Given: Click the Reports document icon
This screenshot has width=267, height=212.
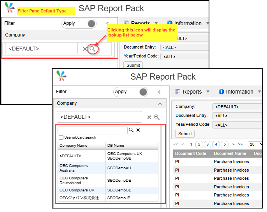Looking at the screenshot, I should click(178, 92).
